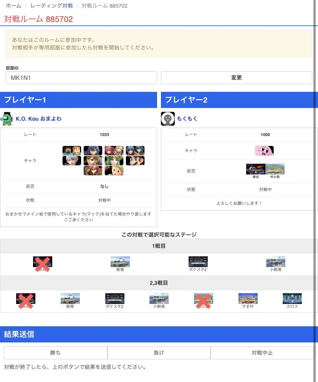This screenshot has height=382, width=318.
Task: Submit a loss with the 負け button
Action: click(x=159, y=353)
